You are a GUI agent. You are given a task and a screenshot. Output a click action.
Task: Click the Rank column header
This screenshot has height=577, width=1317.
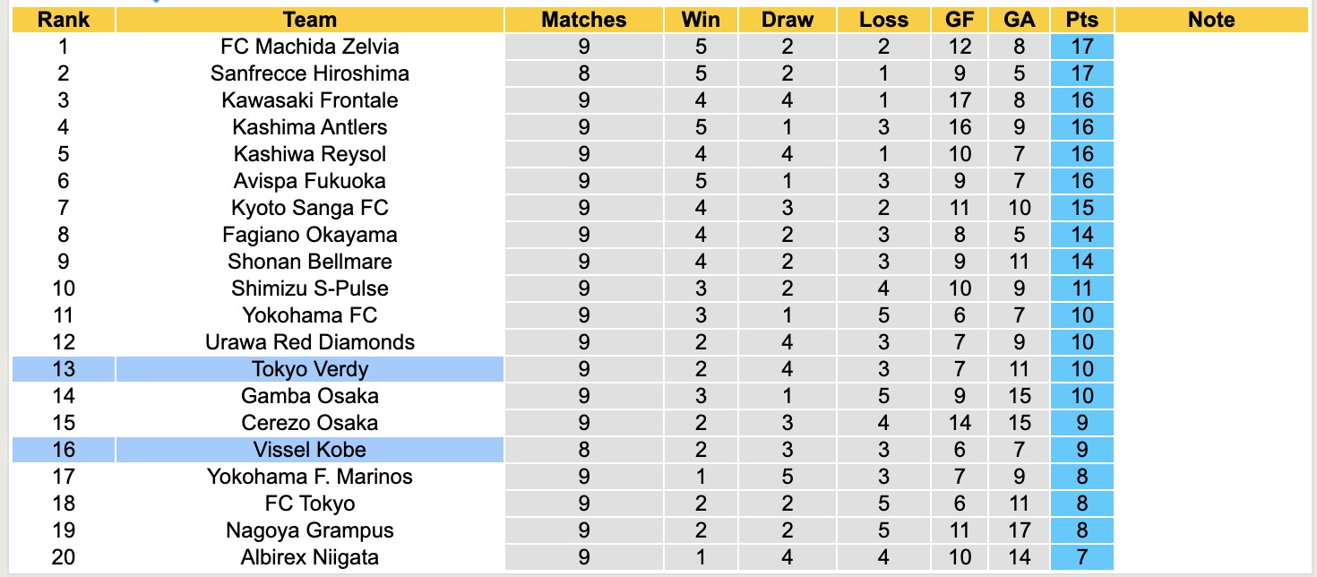[63, 20]
